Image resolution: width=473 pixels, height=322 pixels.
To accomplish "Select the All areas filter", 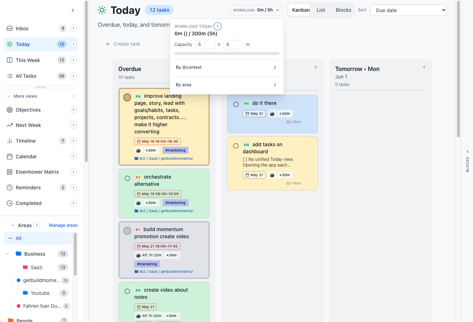I will tap(38, 238).
